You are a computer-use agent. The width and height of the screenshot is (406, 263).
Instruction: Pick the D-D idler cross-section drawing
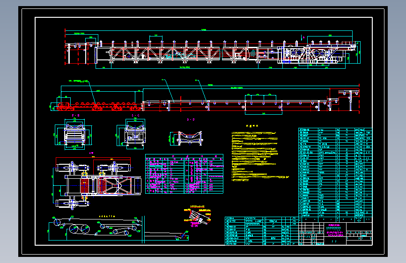click(x=186, y=138)
